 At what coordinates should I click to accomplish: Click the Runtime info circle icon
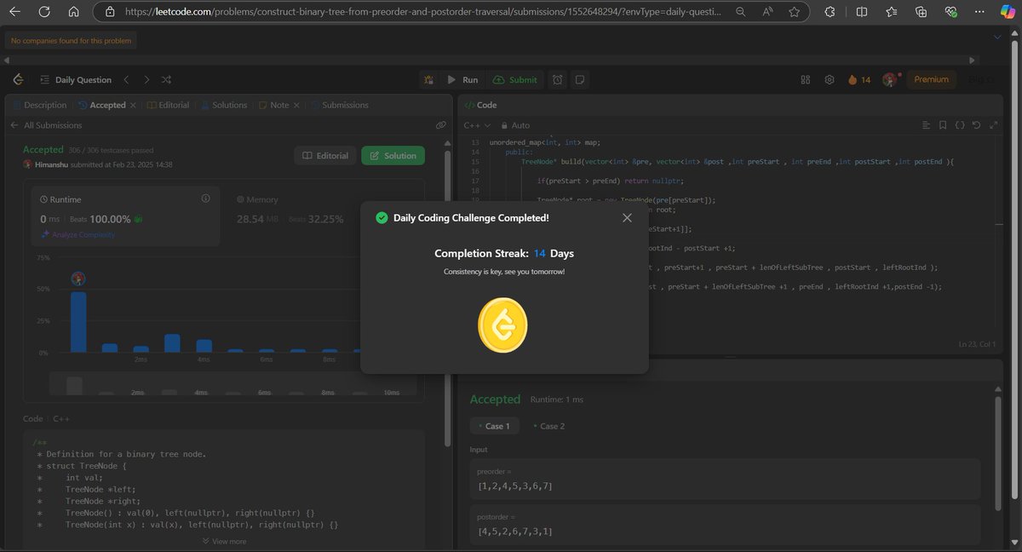click(205, 198)
